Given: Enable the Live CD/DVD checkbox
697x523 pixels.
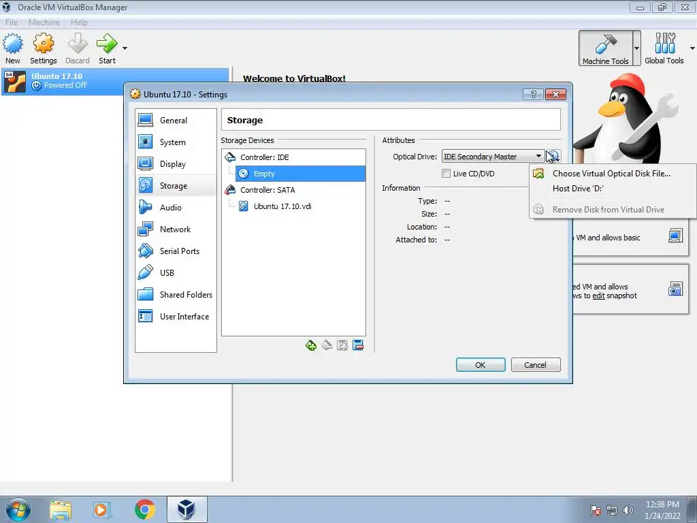Looking at the screenshot, I should point(446,174).
